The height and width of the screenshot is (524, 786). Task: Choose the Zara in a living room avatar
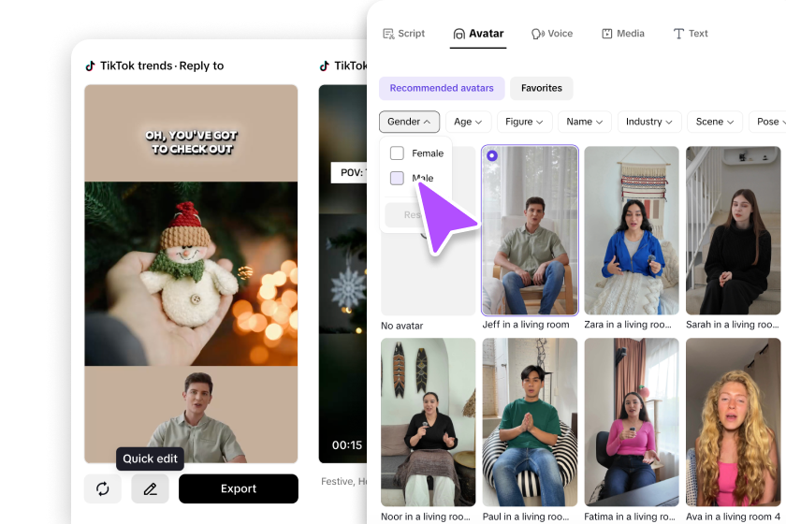point(632,230)
